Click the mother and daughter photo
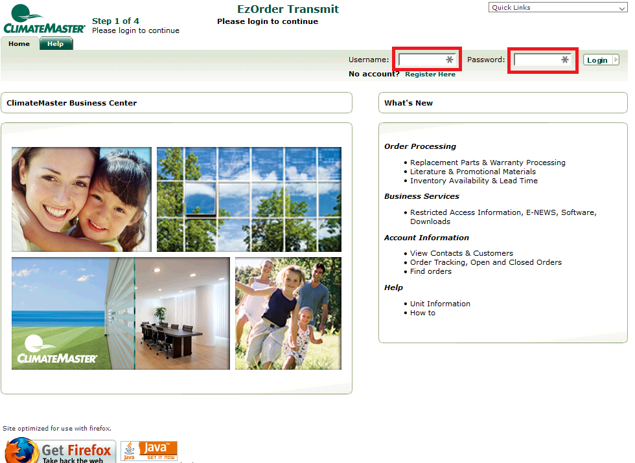Image resolution: width=635 pixels, height=463 pixels. (x=82, y=199)
